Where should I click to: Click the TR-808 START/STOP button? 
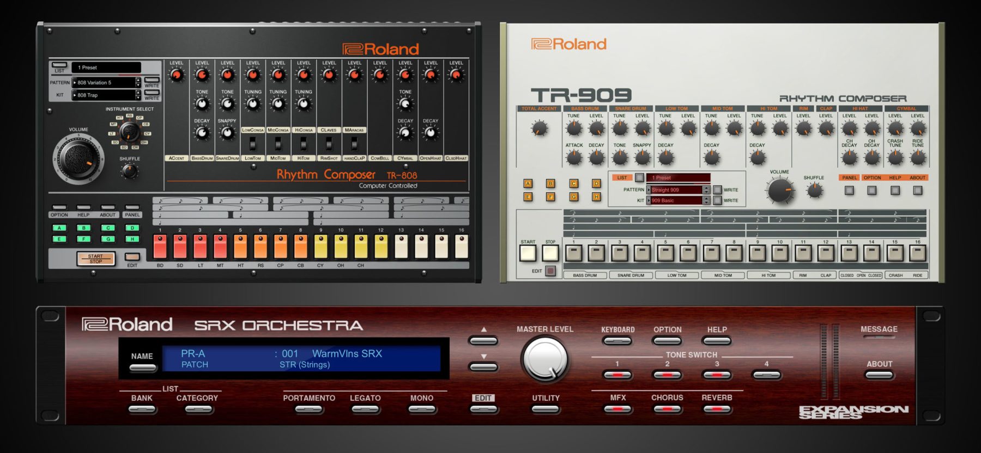(x=95, y=259)
